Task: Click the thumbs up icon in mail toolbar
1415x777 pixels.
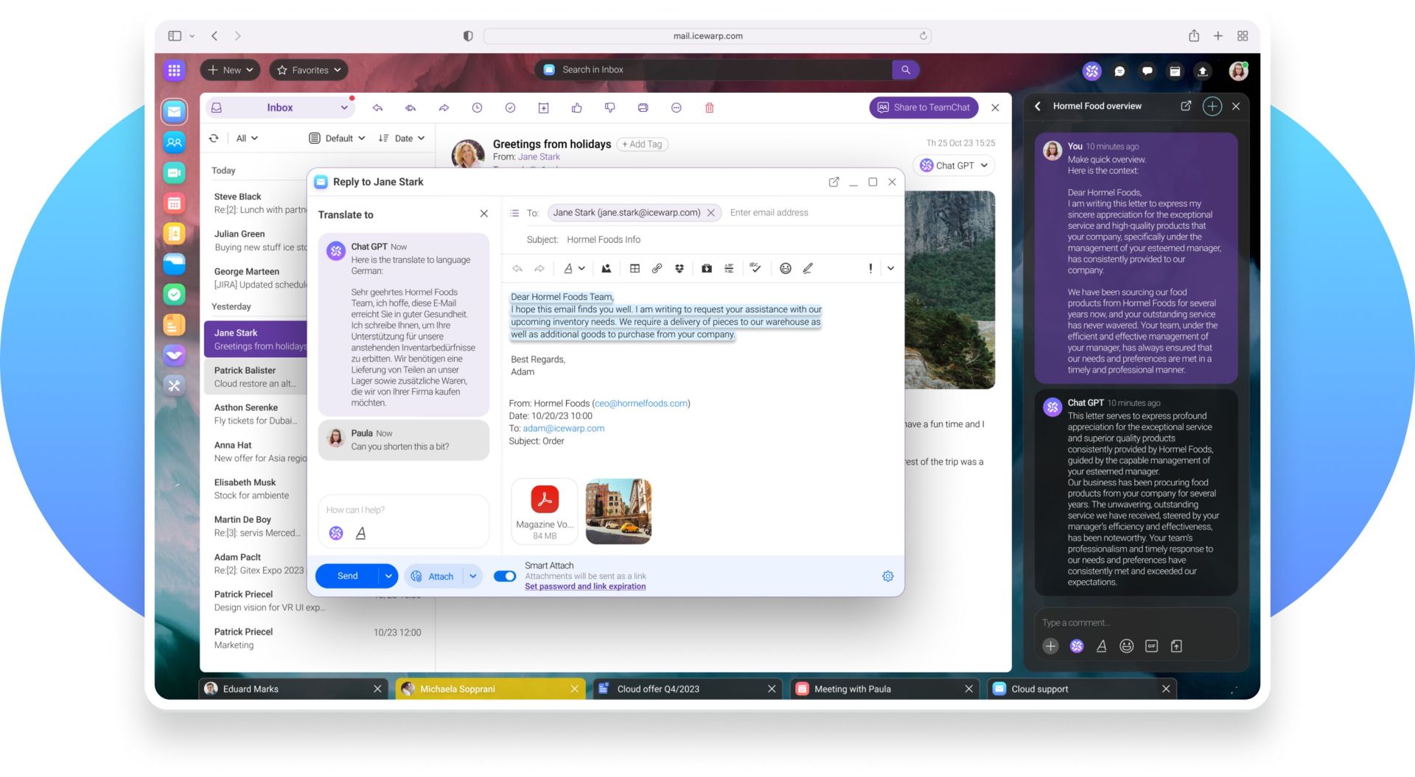Action: pyautogui.click(x=576, y=108)
